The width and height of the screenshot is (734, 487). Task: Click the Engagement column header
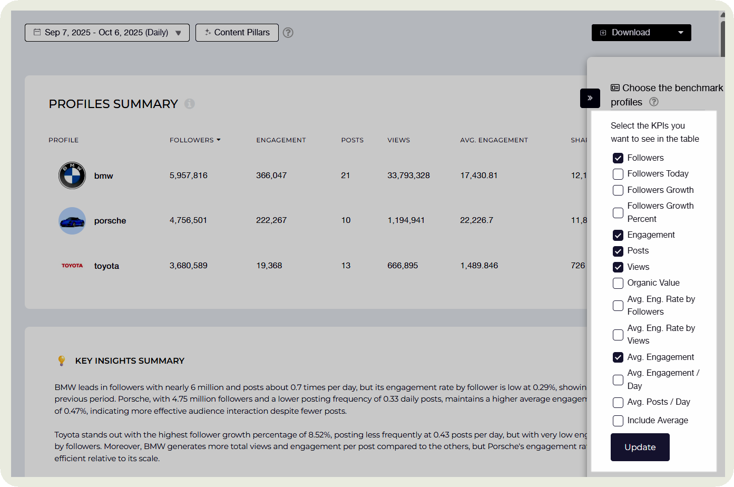pos(281,140)
